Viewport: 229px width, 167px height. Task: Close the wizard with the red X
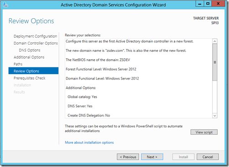218,4
